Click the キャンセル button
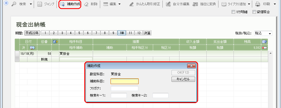 point(183,79)
